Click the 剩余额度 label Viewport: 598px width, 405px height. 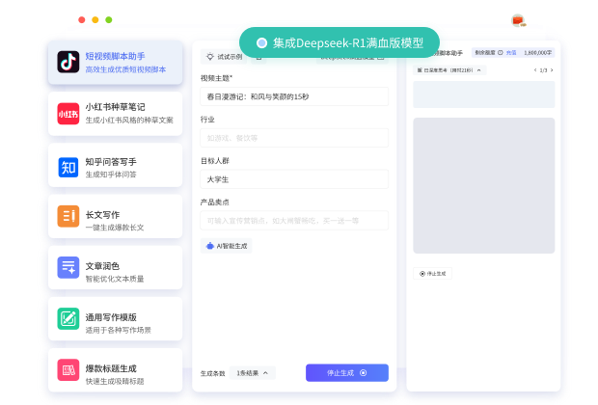(485, 53)
